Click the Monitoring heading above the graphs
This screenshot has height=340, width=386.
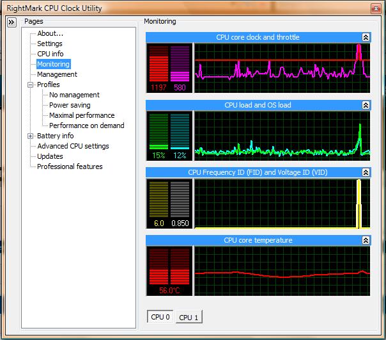pyautogui.click(x=160, y=22)
